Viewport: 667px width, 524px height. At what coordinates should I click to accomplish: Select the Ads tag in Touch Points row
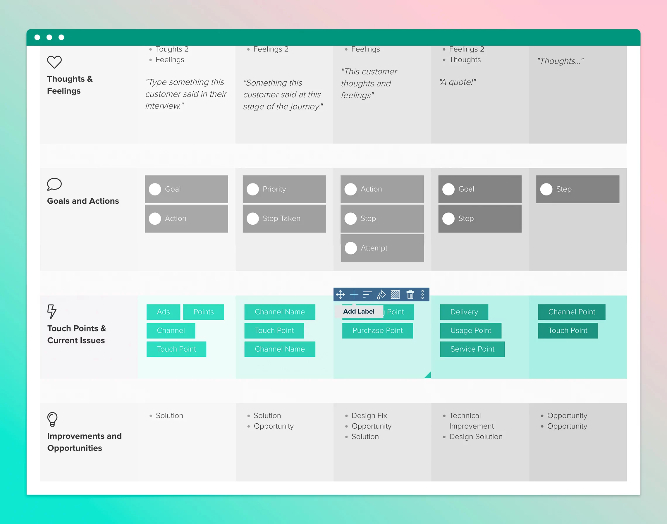[x=164, y=312]
